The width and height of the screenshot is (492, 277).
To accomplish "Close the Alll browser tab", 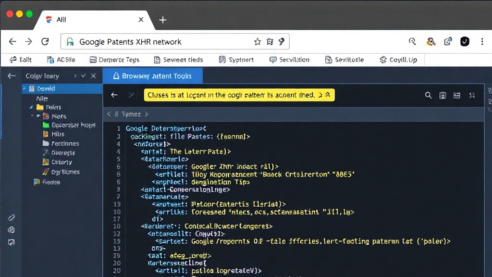I will pos(141,19).
